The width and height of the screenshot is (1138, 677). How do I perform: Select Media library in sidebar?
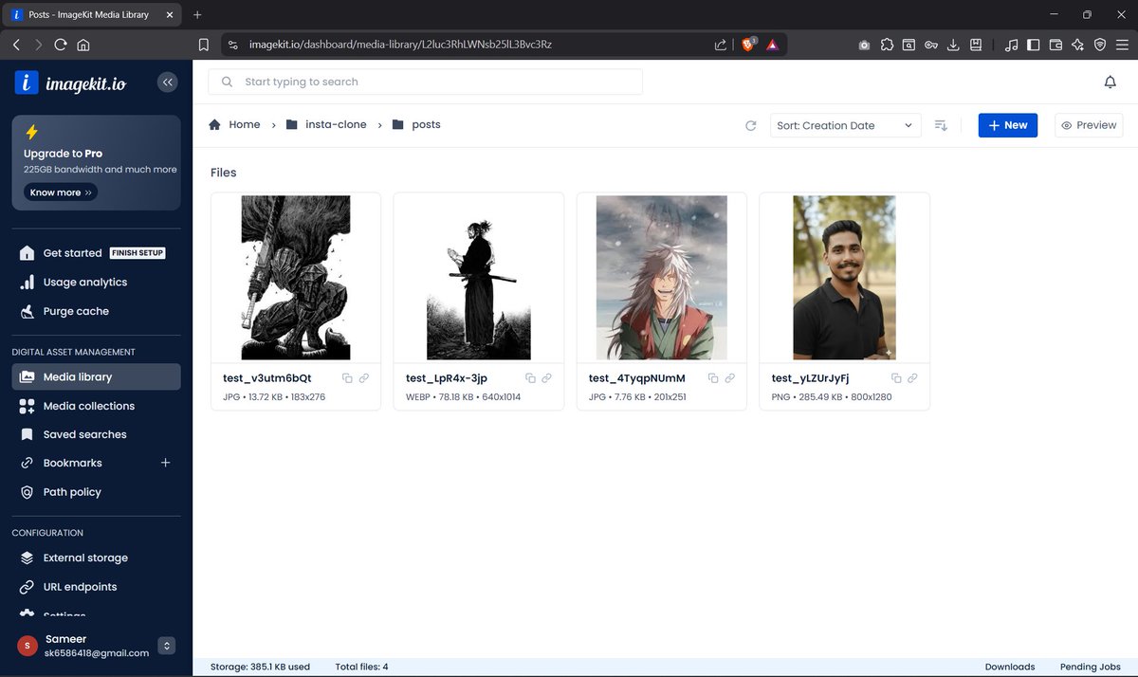pyautogui.click(x=96, y=376)
